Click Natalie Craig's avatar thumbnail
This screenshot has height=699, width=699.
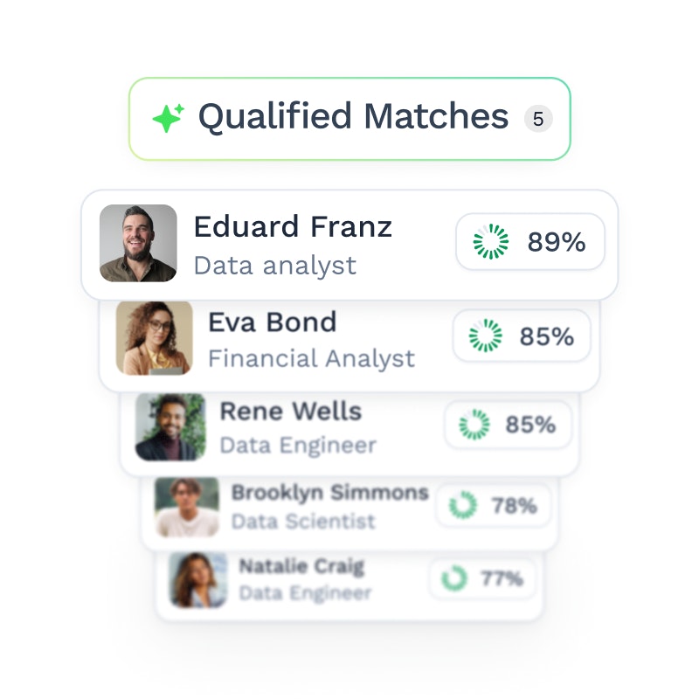pos(198,579)
